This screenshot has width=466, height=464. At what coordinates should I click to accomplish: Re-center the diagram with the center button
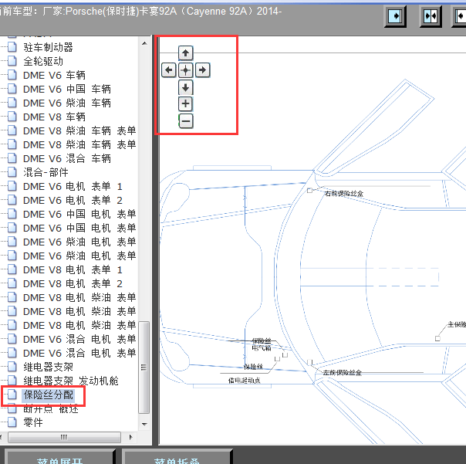(185, 70)
